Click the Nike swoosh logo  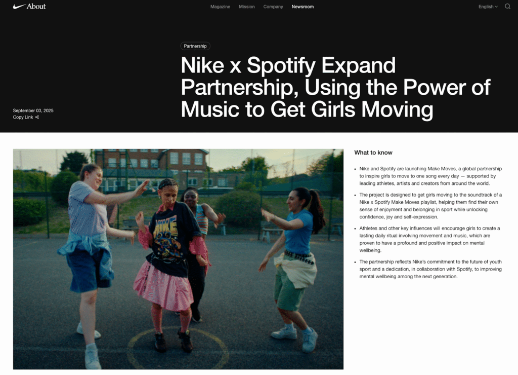click(19, 7)
